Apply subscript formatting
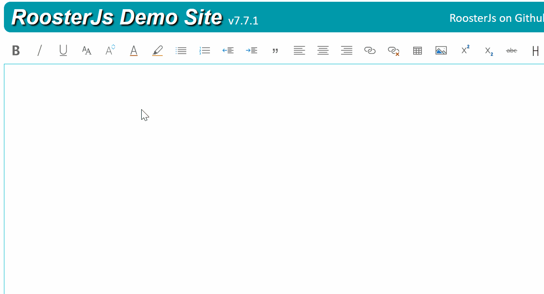544x294 pixels. tap(488, 50)
